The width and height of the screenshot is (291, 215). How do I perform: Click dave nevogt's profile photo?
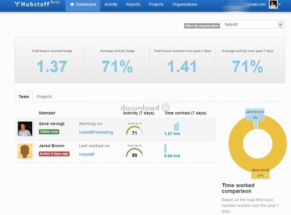pos(25,129)
